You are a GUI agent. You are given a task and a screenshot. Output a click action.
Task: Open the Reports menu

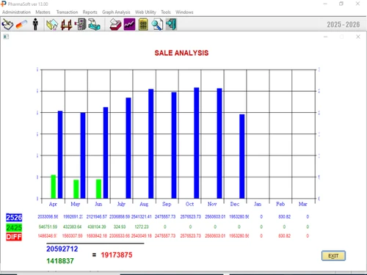(90, 12)
